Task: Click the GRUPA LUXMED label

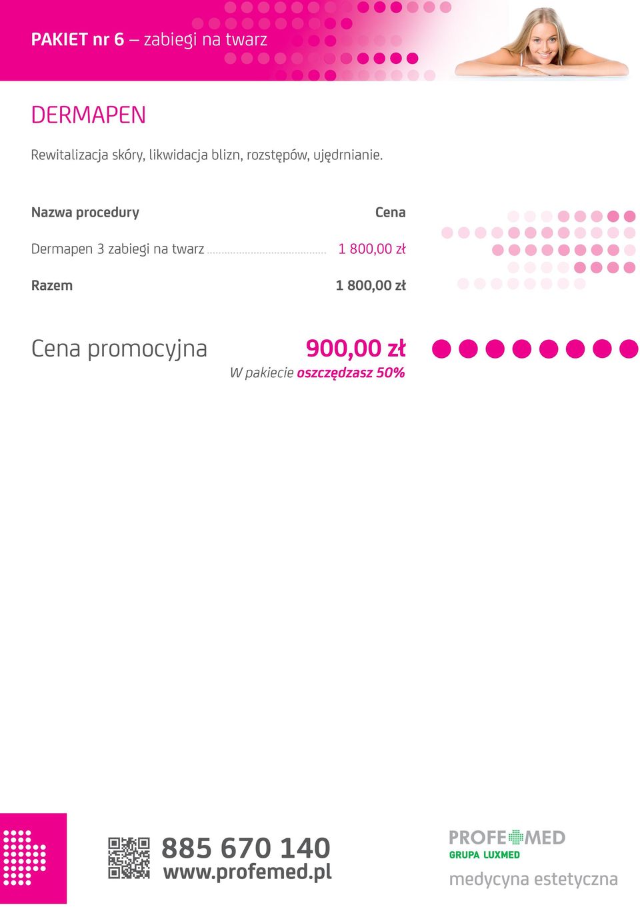Action: click(485, 854)
